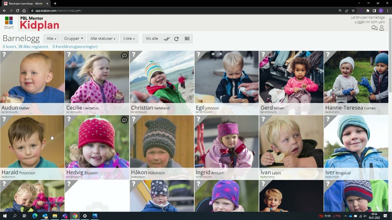Expand the Alle statuser dropdown

[103, 39]
